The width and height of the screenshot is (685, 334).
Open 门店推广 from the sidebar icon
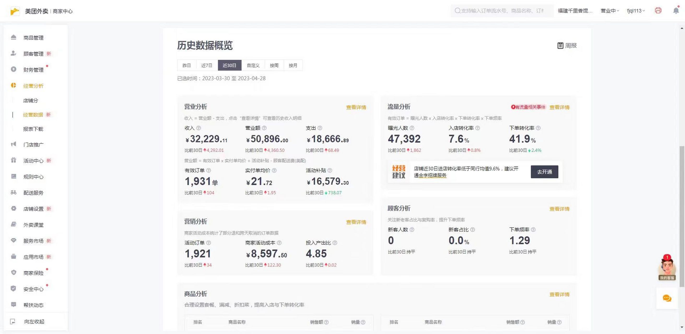click(x=13, y=144)
